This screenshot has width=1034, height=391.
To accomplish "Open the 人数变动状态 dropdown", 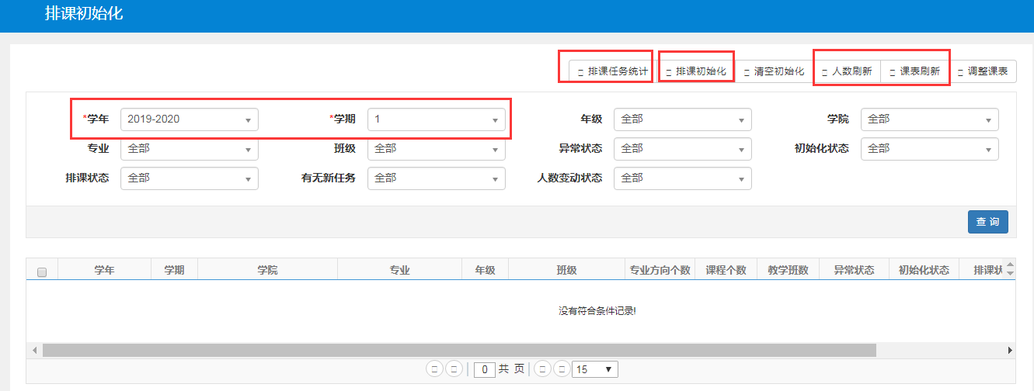I will (682, 178).
